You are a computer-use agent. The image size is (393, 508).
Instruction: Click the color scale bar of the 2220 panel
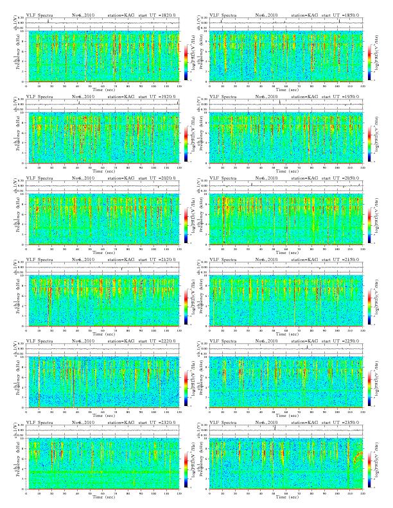pyautogui.click(x=186, y=388)
